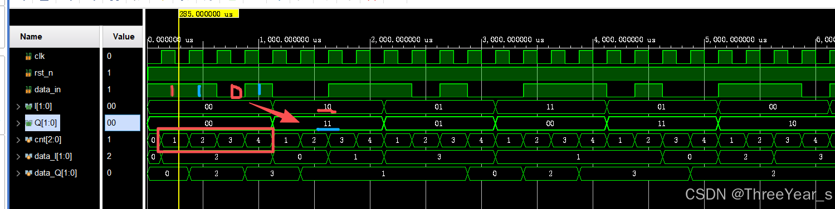Image resolution: width=835 pixels, height=209 pixels.
Task: Select the rst_n signal icon
Action: coord(28,73)
